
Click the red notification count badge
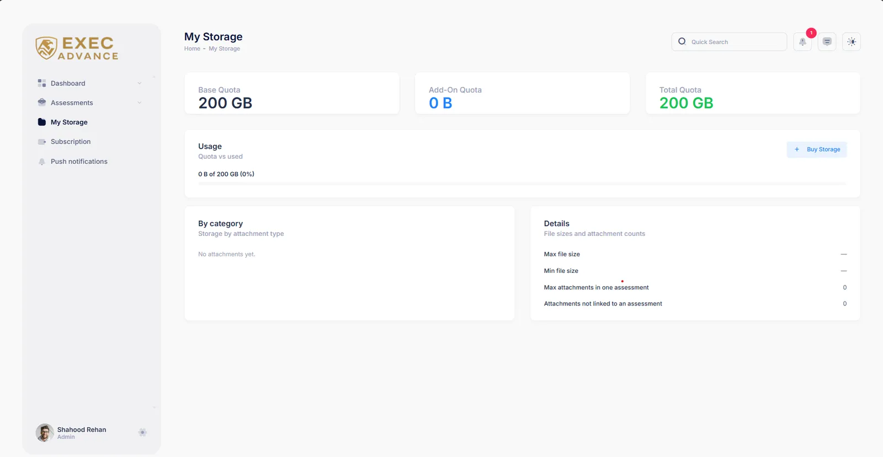811,33
